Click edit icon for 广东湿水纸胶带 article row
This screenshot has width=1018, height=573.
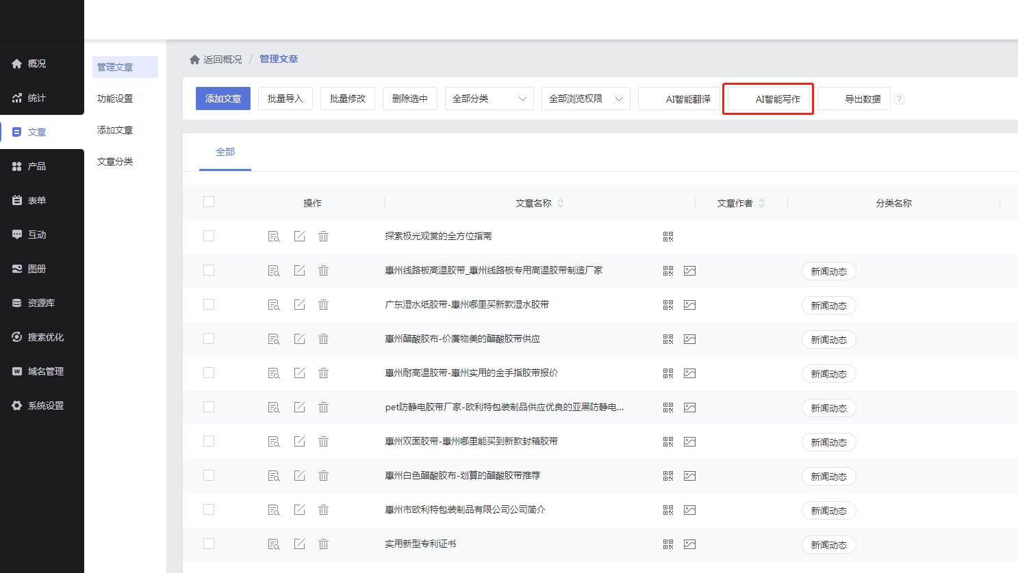click(x=299, y=305)
